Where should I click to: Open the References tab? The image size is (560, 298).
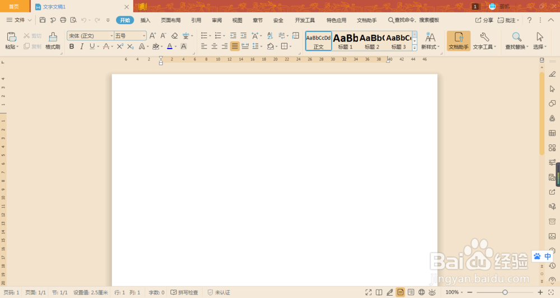196,20
